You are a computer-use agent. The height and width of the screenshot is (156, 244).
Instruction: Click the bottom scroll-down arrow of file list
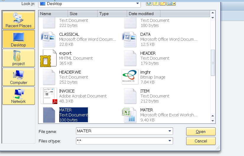click(x=213, y=121)
